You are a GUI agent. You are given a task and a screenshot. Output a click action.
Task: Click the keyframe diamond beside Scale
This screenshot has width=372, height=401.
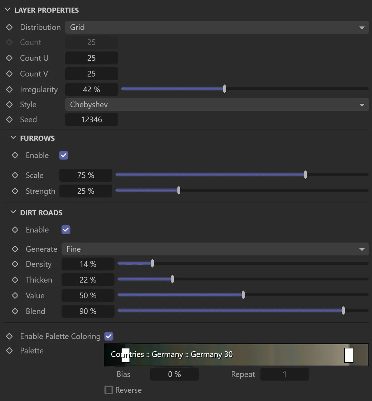(15, 175)
